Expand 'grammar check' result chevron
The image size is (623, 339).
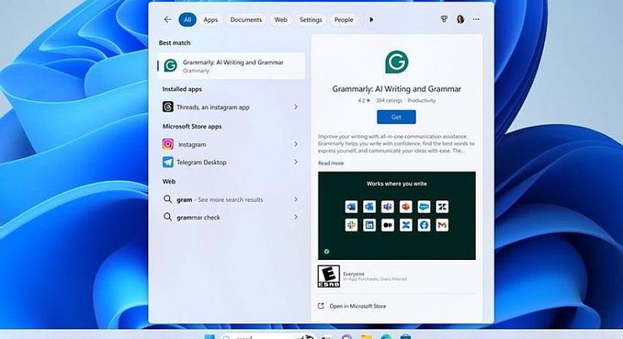295,217
